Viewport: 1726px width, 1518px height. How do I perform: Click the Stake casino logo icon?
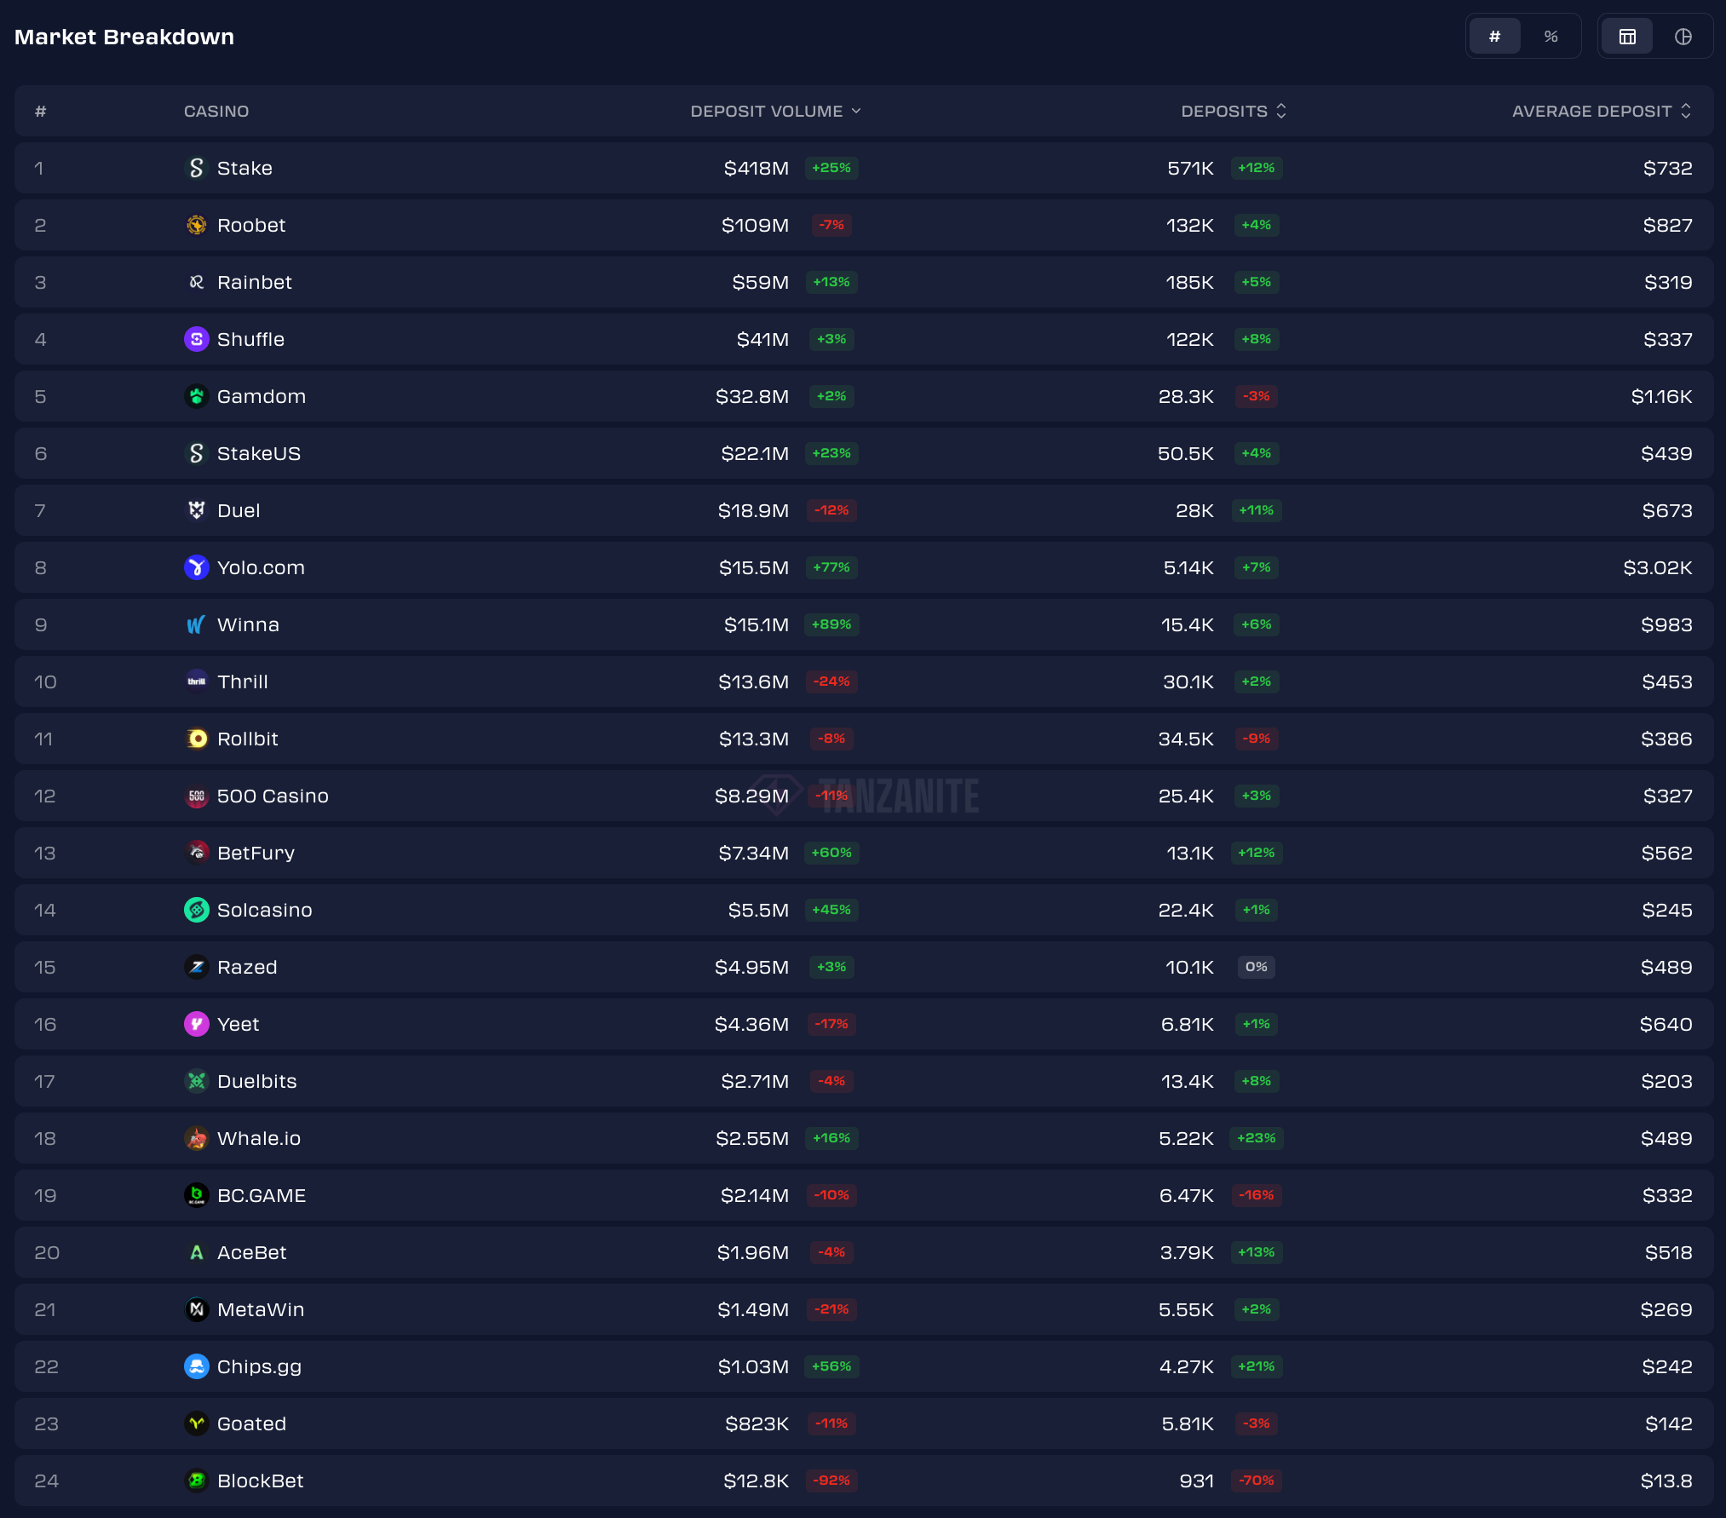click(x=196, y=168)
